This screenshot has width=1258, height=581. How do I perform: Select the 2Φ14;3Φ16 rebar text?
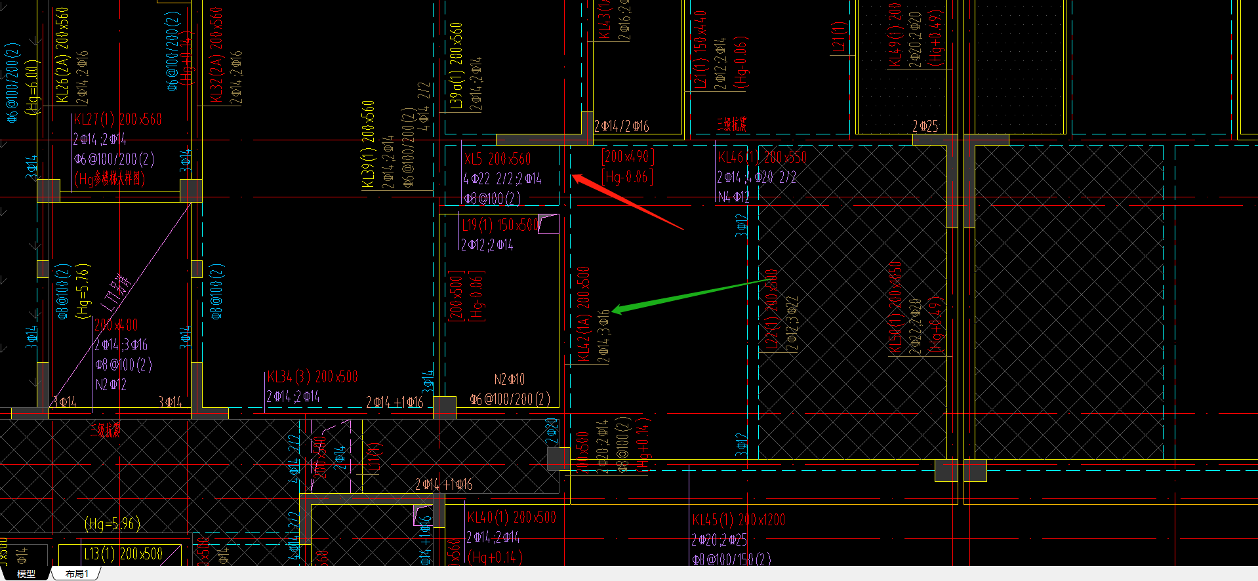tap(121, 345)
